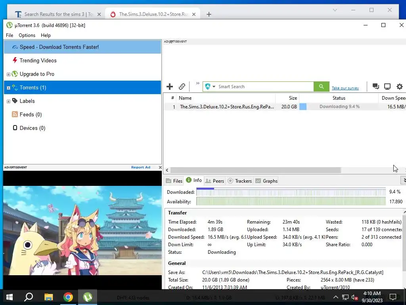Image resolution: width=406 pixels, height=305 pixels.
Task: Click the torrent list horizontal scrollbar thumb
Action: [x=256, y=170]
